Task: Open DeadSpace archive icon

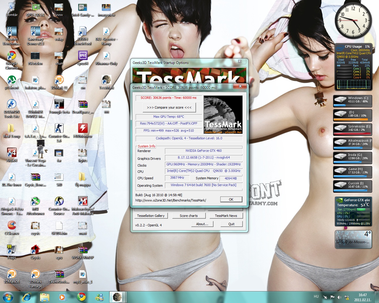Action: (x=83, y=107)
